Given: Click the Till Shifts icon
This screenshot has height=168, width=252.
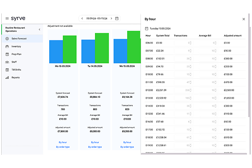Looking at the screenshot, I should (x=8, y=70).
